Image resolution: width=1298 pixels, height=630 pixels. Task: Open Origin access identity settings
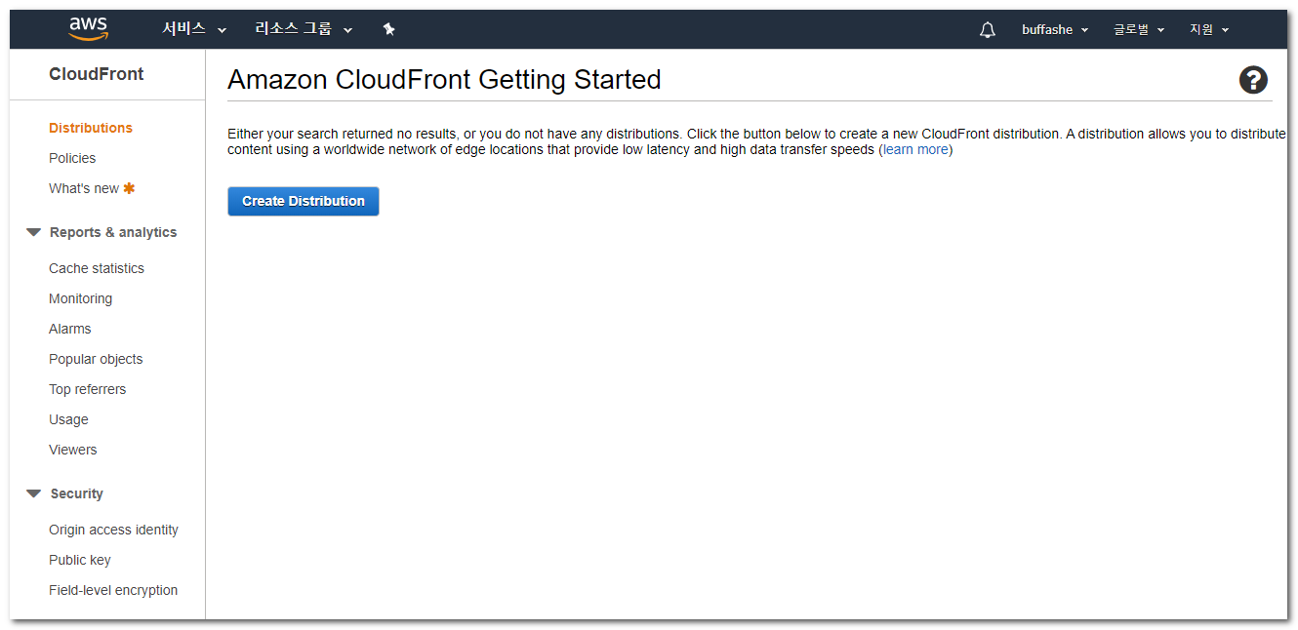pyautogui.click(x=113, y=530)
